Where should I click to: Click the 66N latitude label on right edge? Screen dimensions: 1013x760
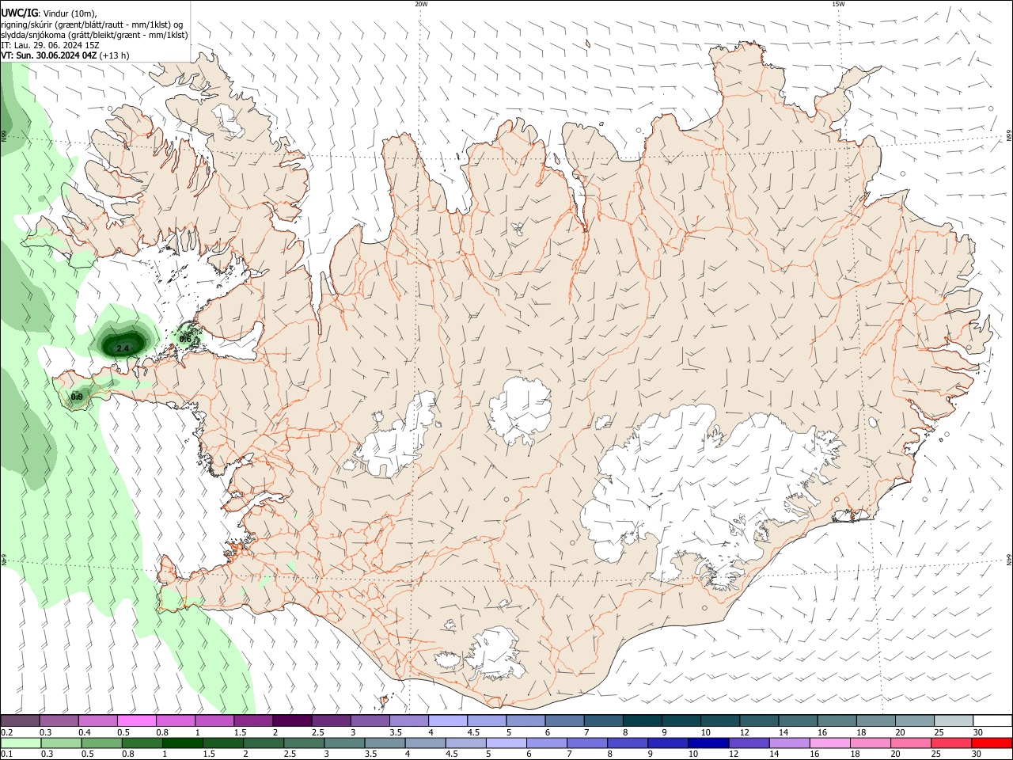tap(1009, 136)
